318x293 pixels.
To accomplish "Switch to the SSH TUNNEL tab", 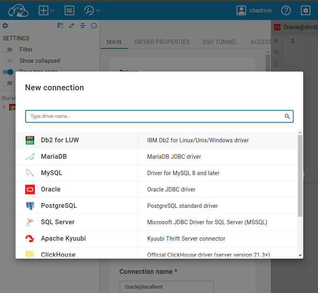I will [220, 42].
